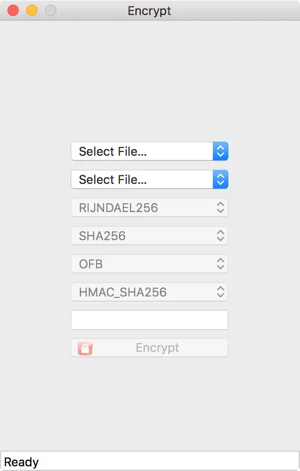Screen dimensions: 300x471
Task: Click the Encrypt window title
Action: coord(150,10)
